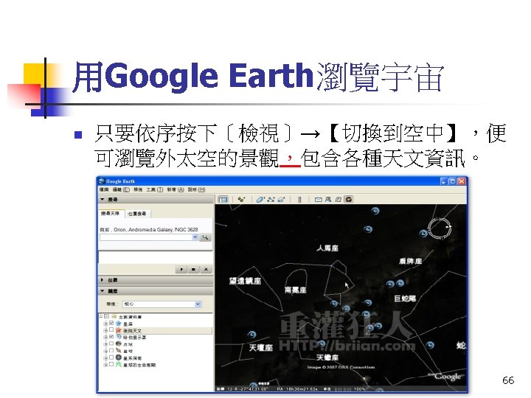Viewport: 531px width, 398px height.
Task: Click the green star life-cycle layer icon
Action: coord(119,365)
